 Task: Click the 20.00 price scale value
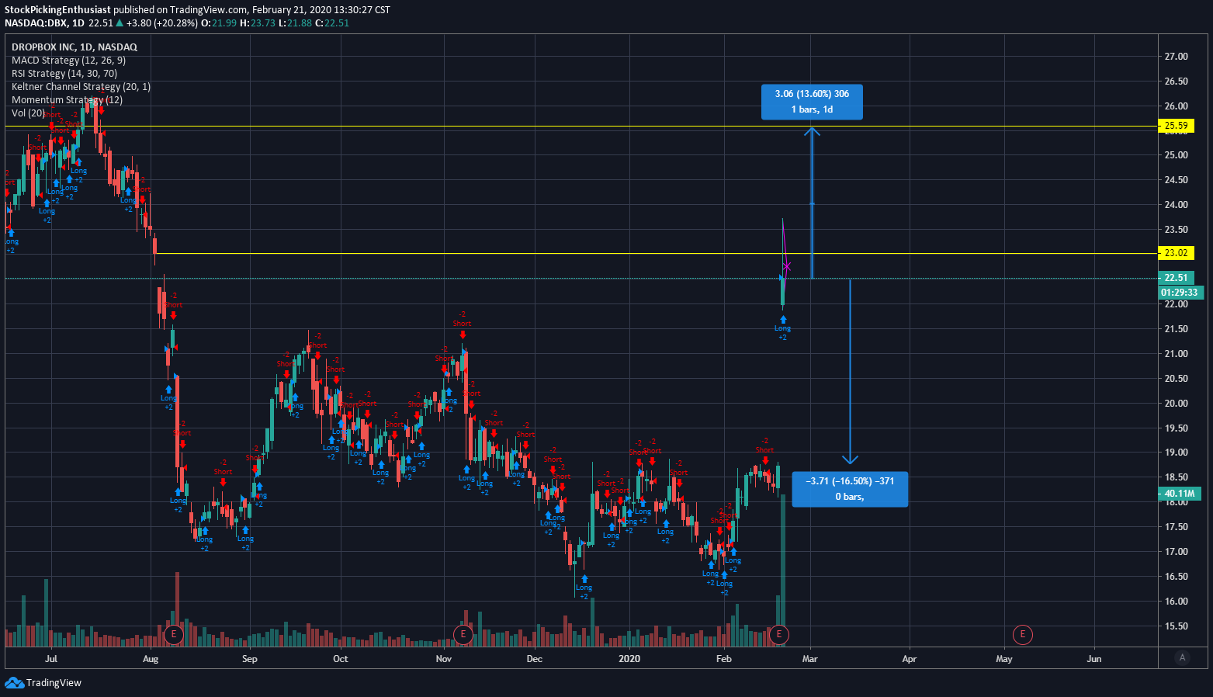1176,404
